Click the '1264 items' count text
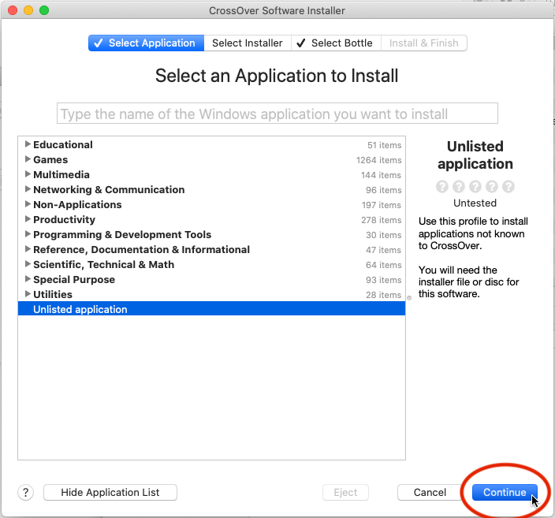 (x=378, y=160)
